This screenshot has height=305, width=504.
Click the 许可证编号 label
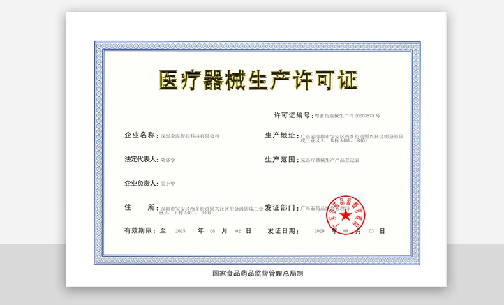[293, 115]
